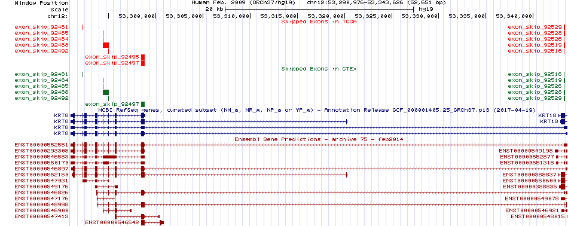Click the red exon_skip_92516 label
Screen dimensions: 568x226
(x=535, y=51)
